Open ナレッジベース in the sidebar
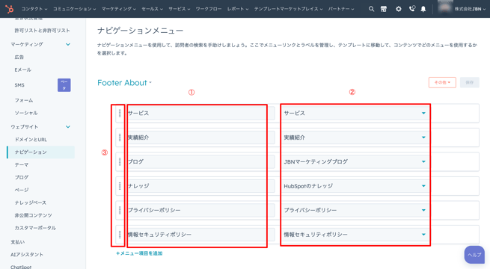490x269 pixels. (x=31, y=202)
